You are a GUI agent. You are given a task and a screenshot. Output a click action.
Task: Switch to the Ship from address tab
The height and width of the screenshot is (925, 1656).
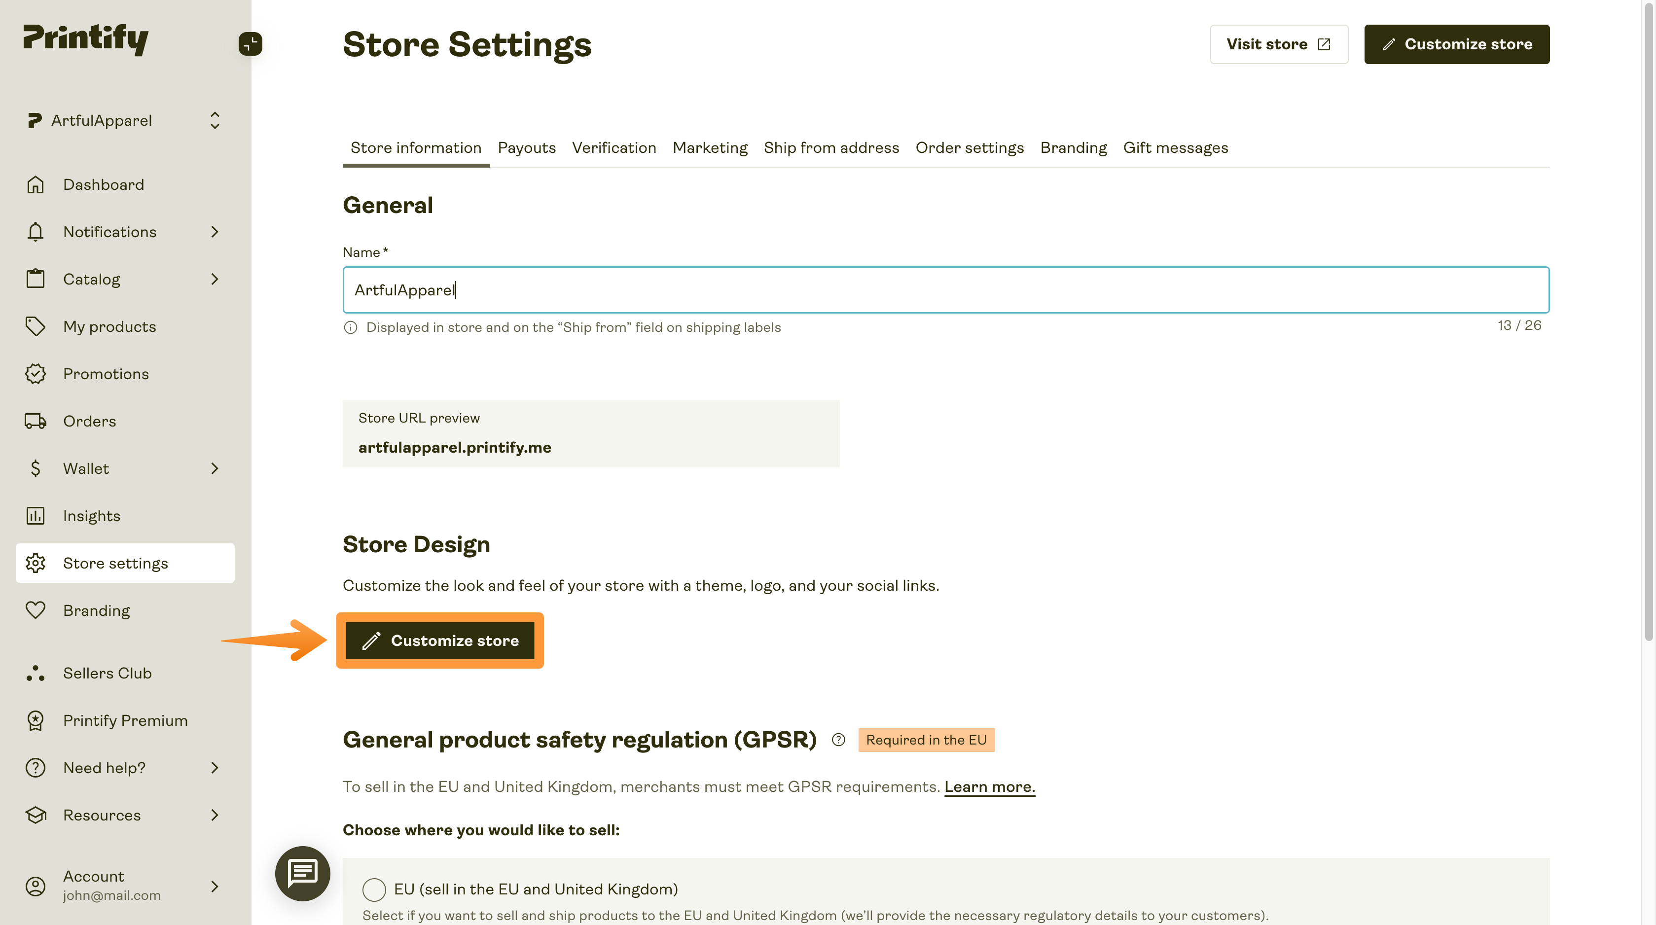[x=831, y=148]
